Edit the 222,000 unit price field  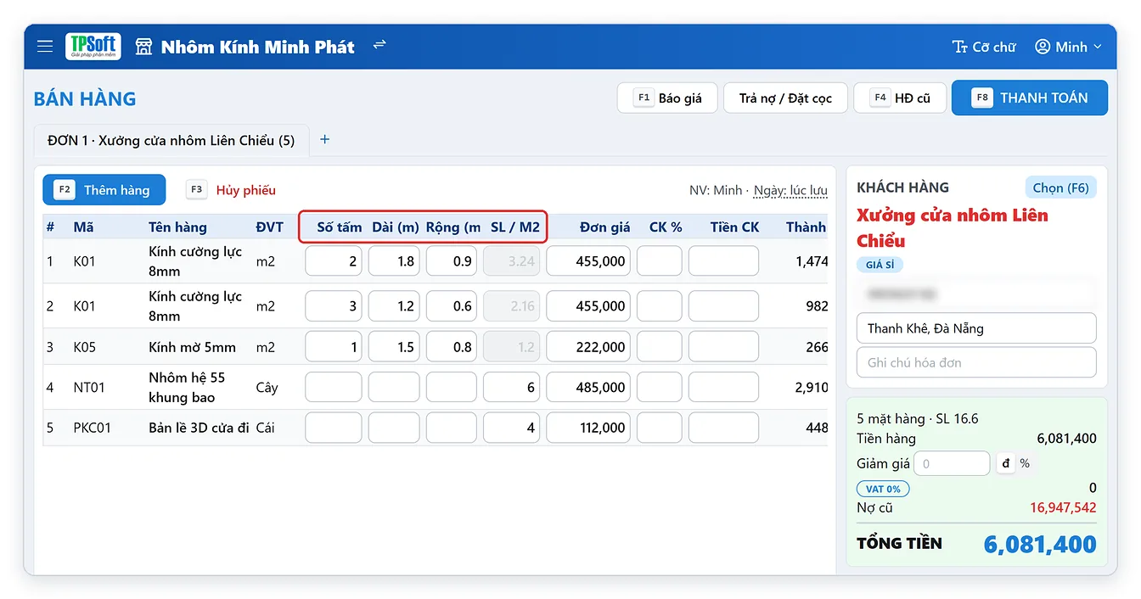tap(588, 347)
